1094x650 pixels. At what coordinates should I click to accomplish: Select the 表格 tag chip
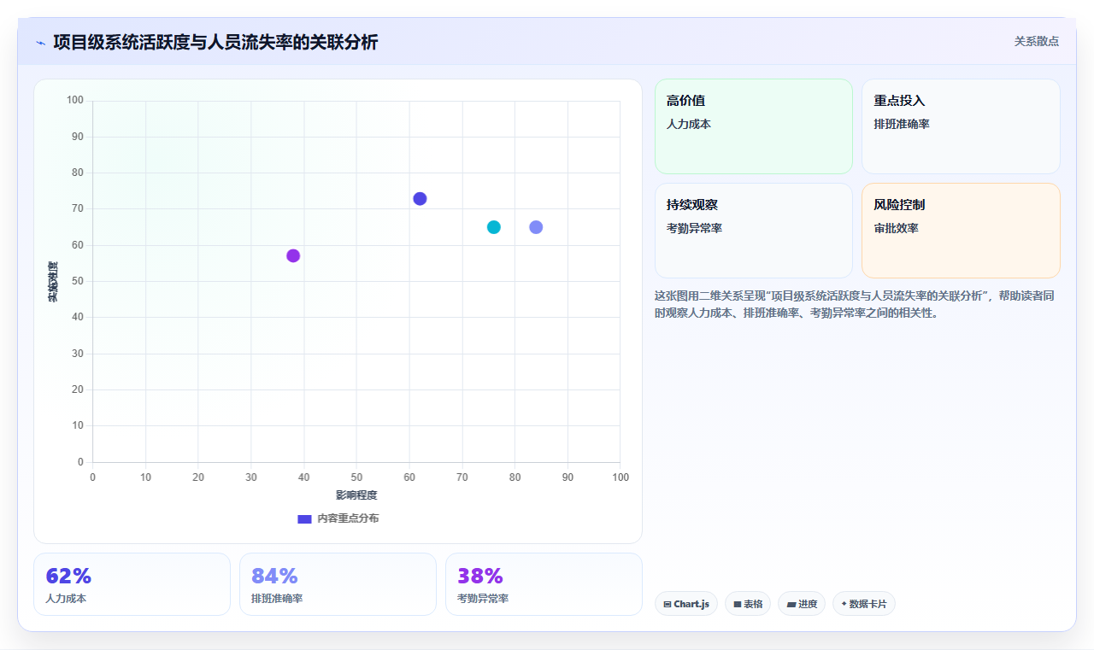[x=748, y=604]
